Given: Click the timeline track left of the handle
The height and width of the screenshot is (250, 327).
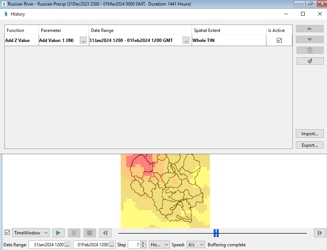Looking at the screenshot, I should (166, 233).
